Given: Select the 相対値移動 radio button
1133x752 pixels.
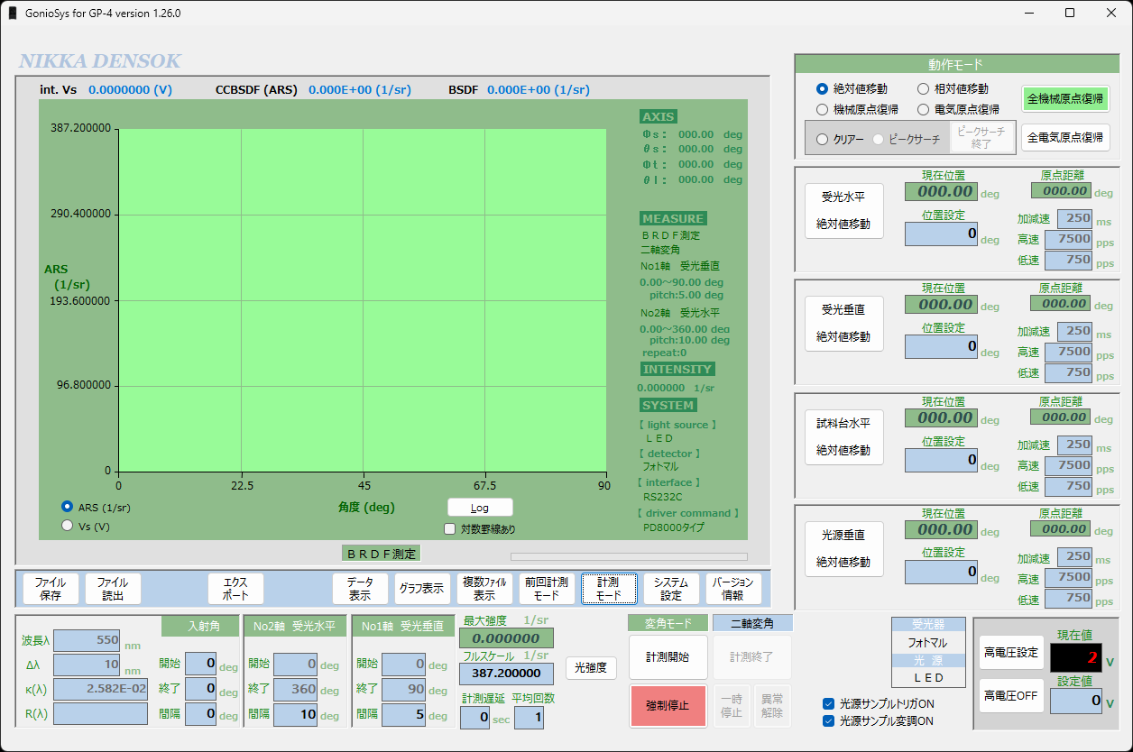Looking at the screenshot, I should pyautogui.click(x=924, y=89).
